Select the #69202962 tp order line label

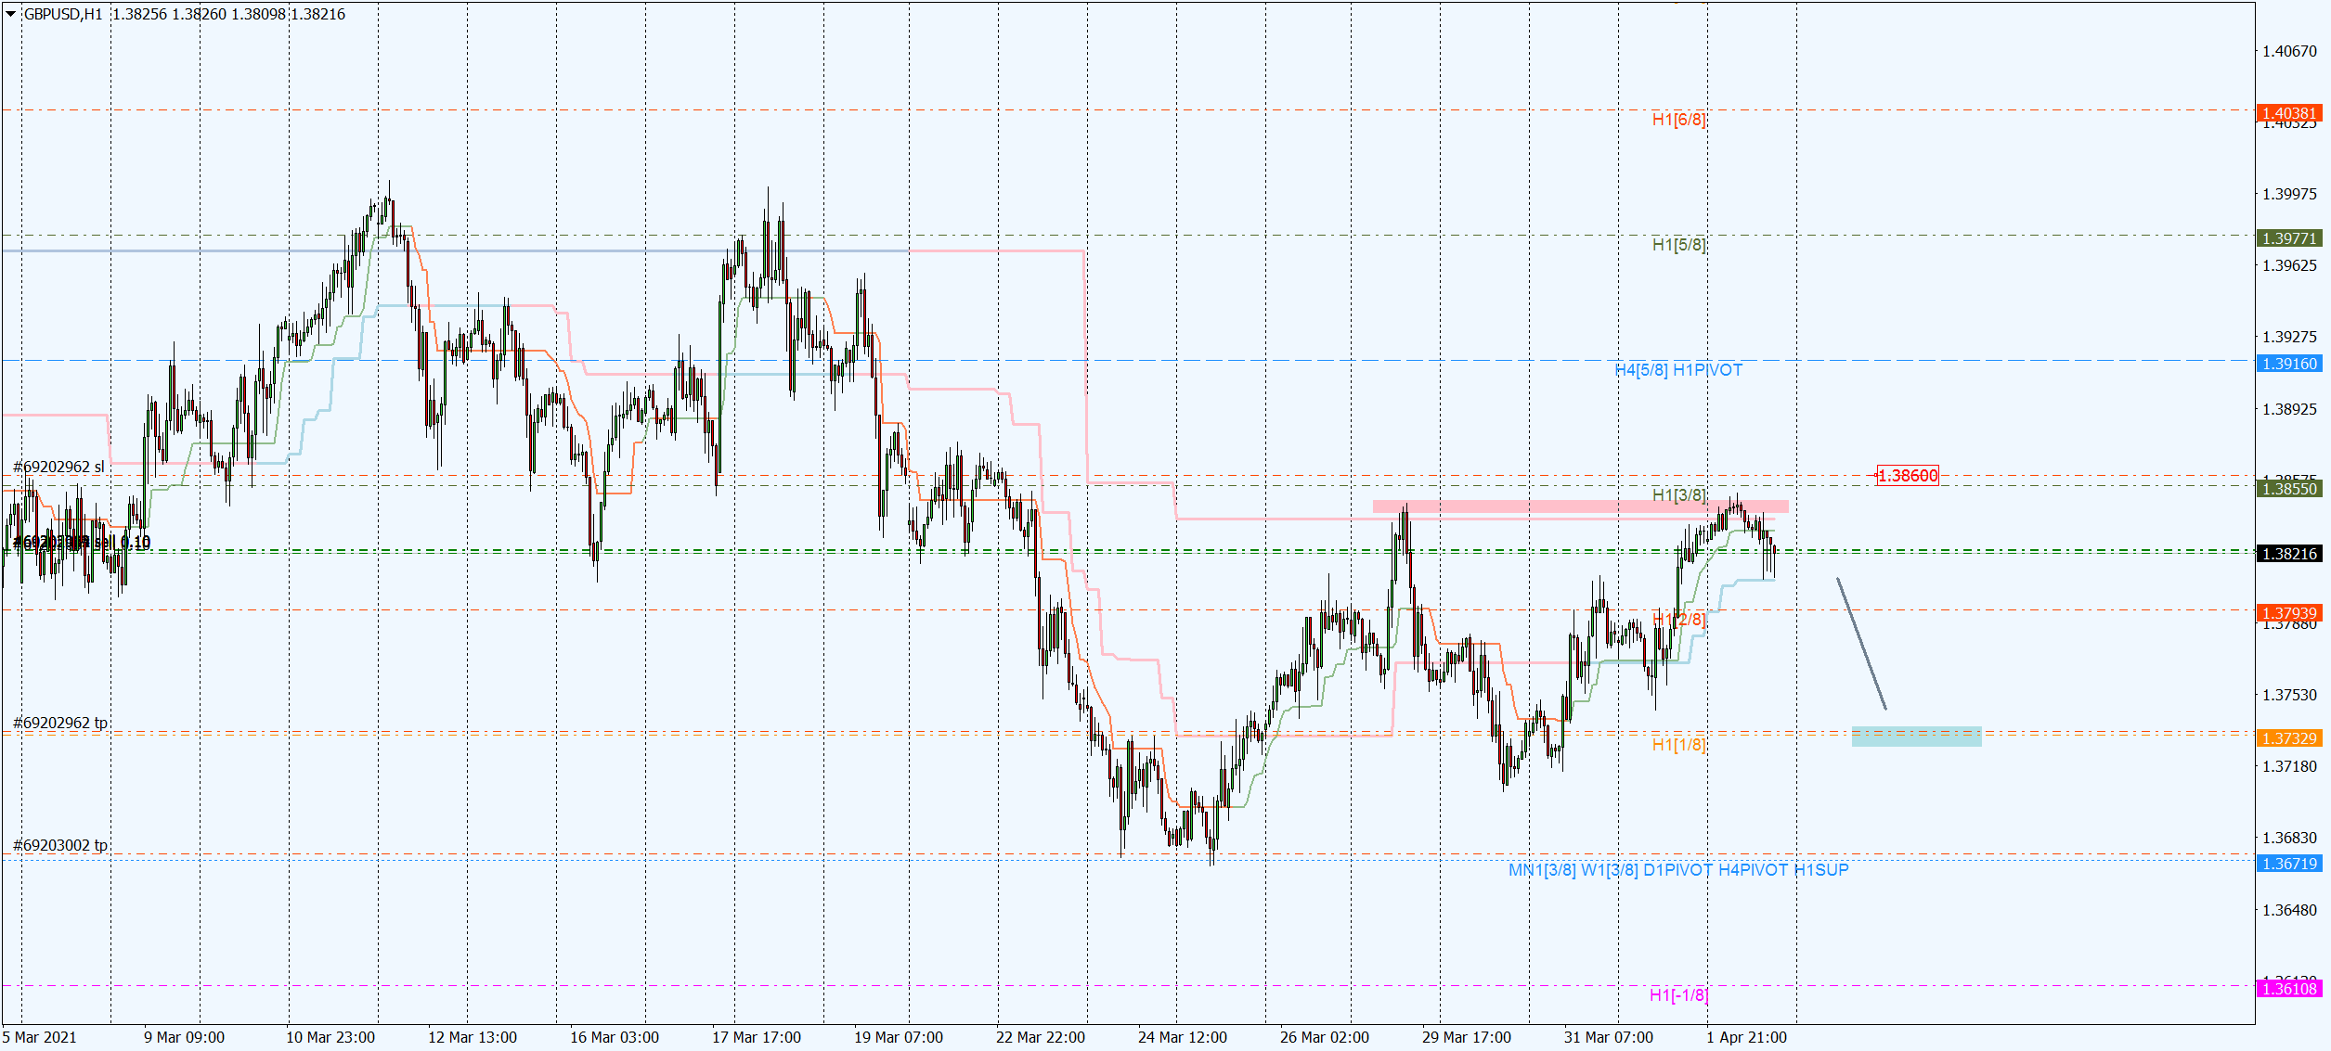[x=60, y=723]
